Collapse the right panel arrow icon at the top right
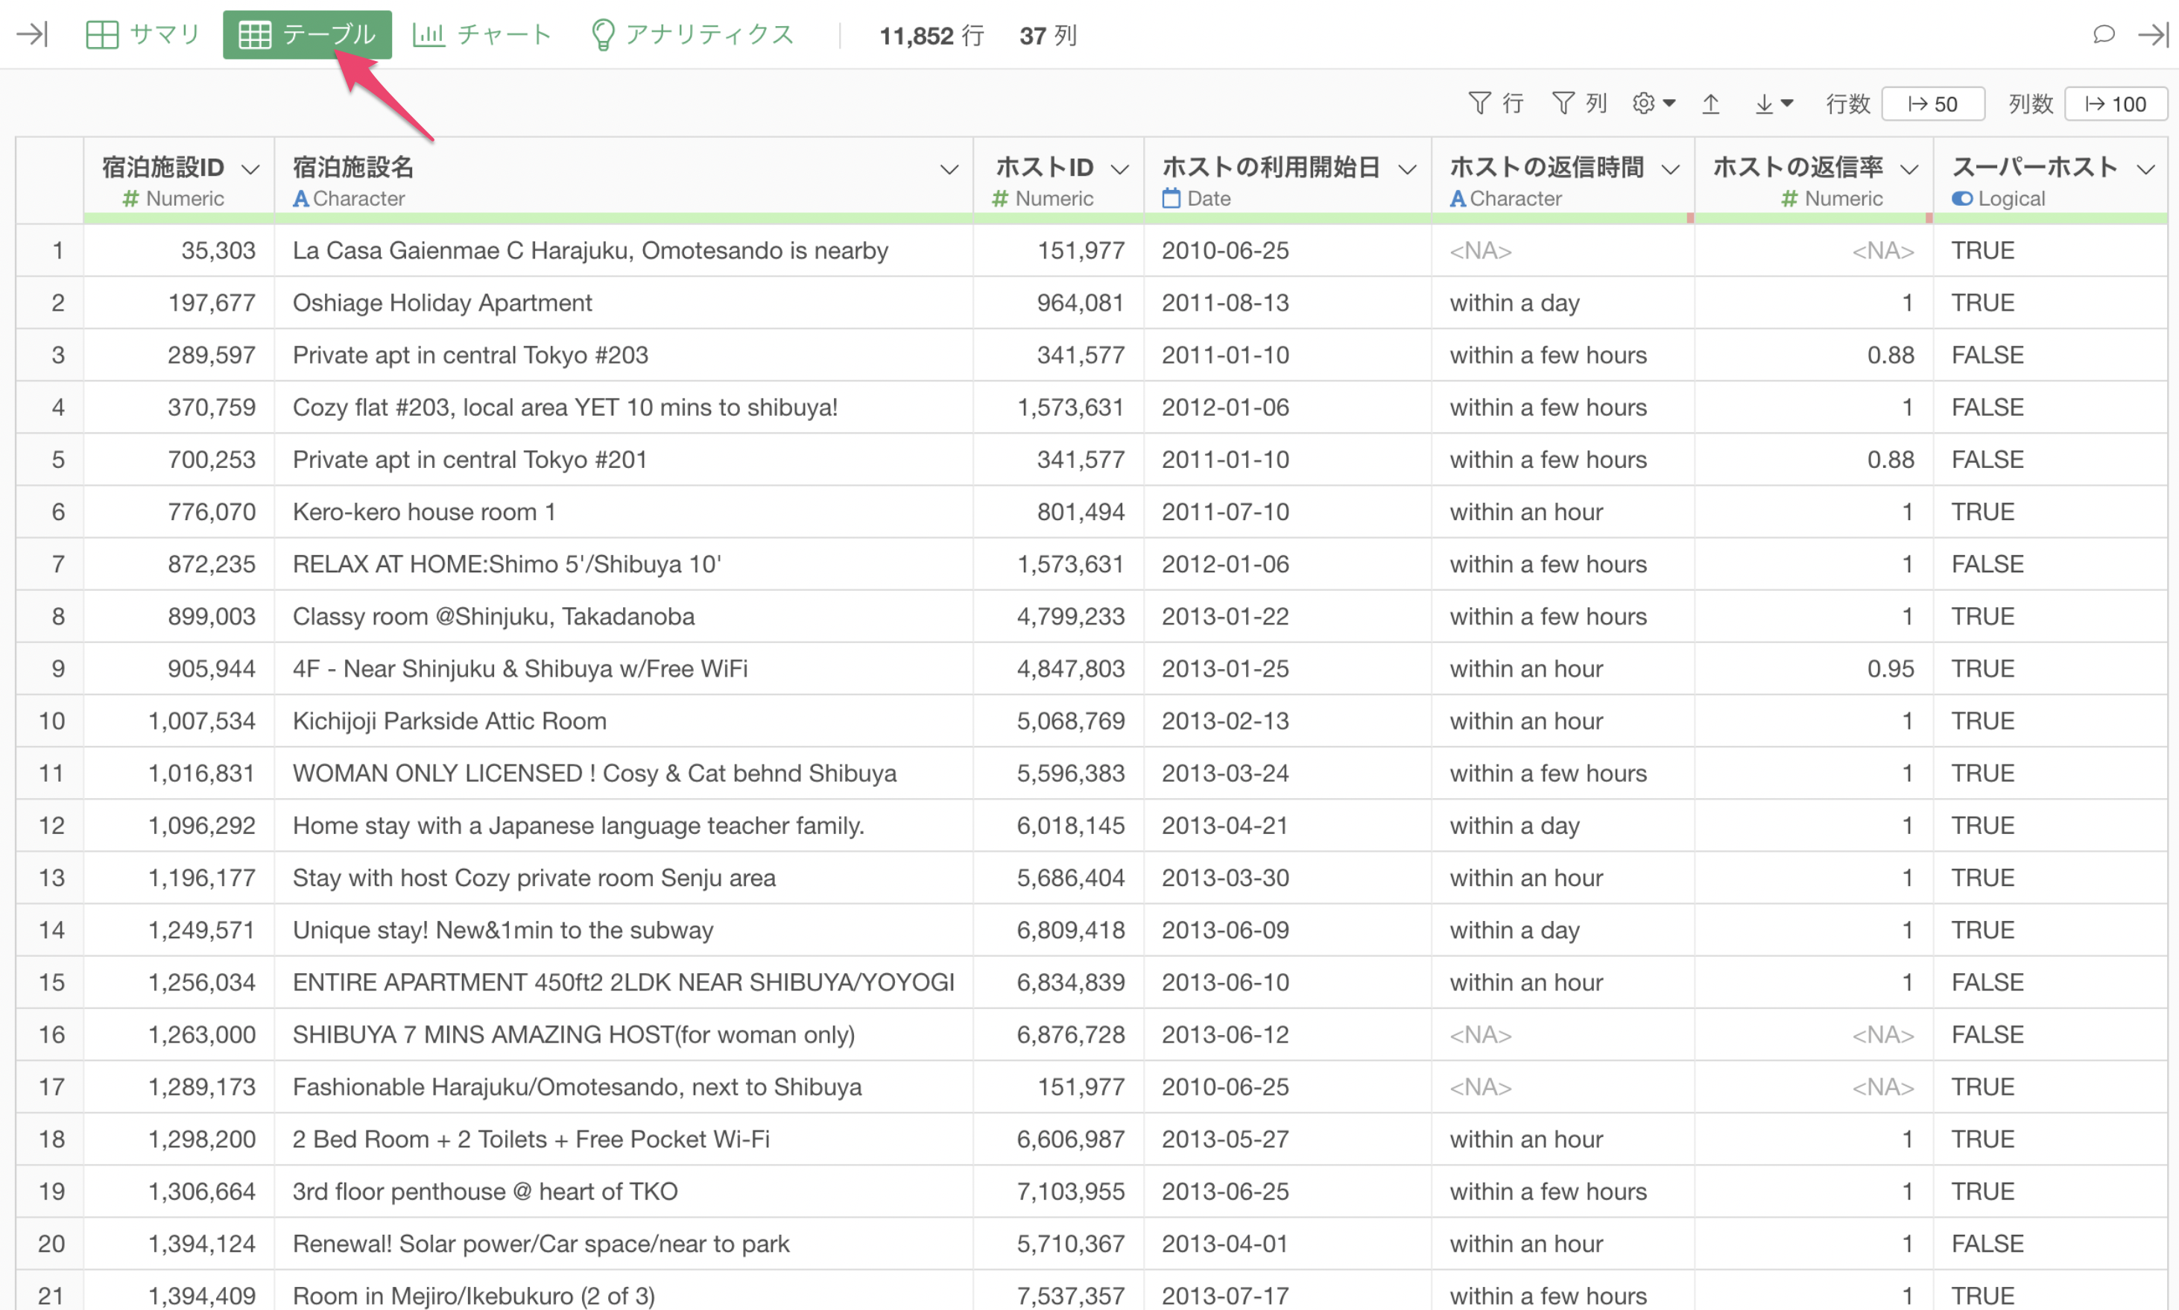Screen dimensions: 2179x1310 click(x=2154, y=34)
